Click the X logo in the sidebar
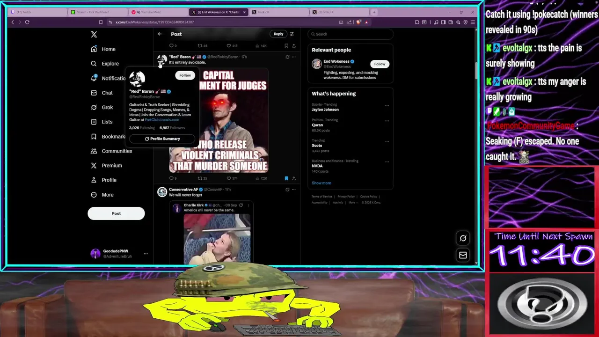This screenshot has height=337, width=599. 94,34
